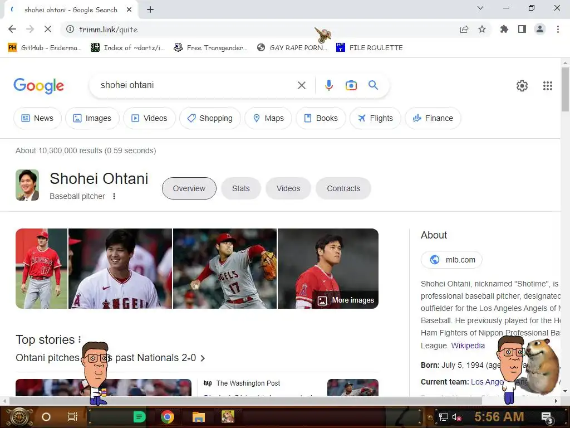Toggle the browser side panel
Screen dimensions: 570x428
click(522, 29)
